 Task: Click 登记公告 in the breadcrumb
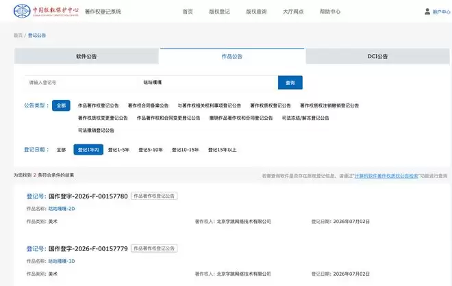37,35
